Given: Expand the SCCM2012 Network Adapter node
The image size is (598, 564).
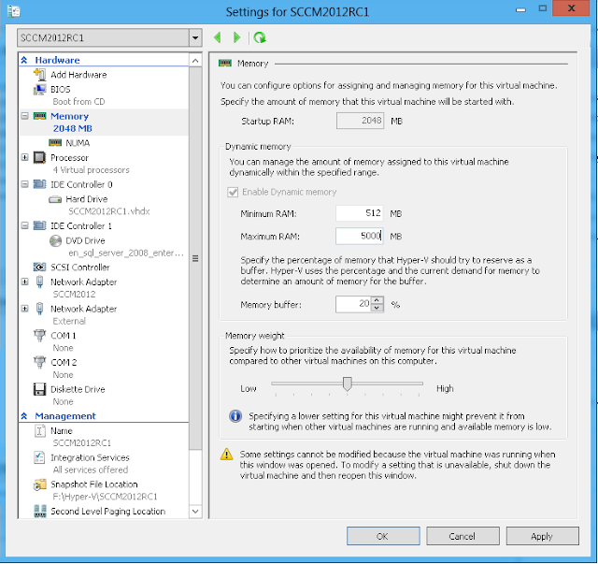Looking at the screenshot, I should click(25, 282).
